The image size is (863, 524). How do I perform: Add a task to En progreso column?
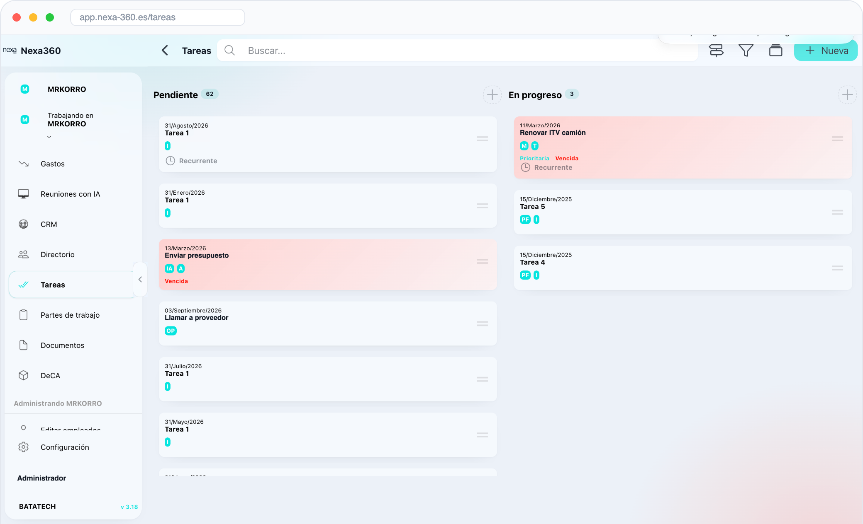point(847,95)
